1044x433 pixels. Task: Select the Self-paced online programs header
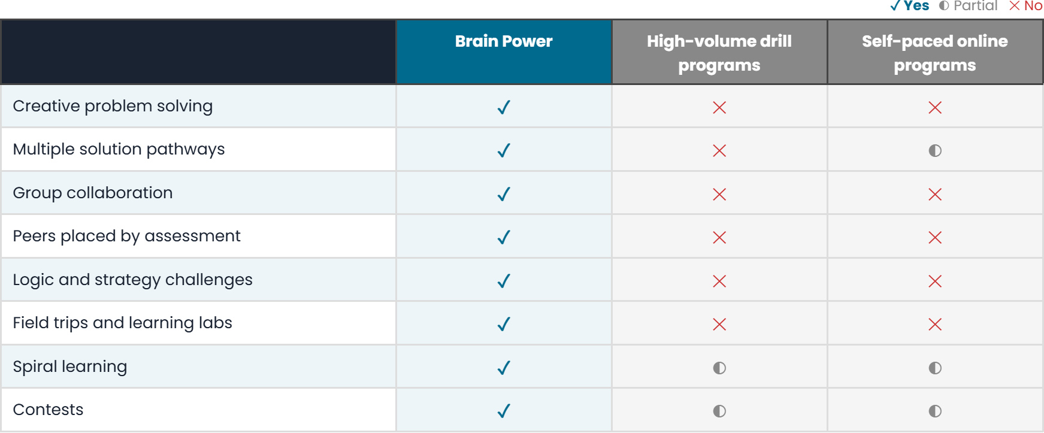935,52
